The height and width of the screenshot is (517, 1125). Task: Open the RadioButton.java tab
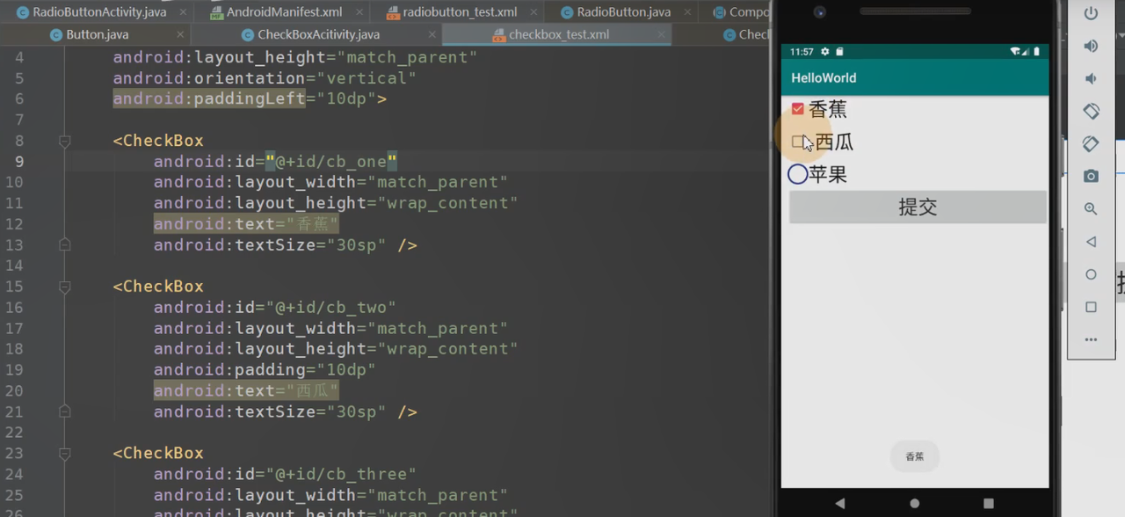[623, 12]
